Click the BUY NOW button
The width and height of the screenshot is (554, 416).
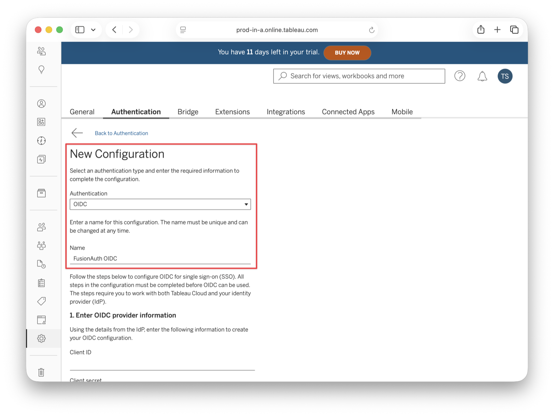tap(347, 53)
